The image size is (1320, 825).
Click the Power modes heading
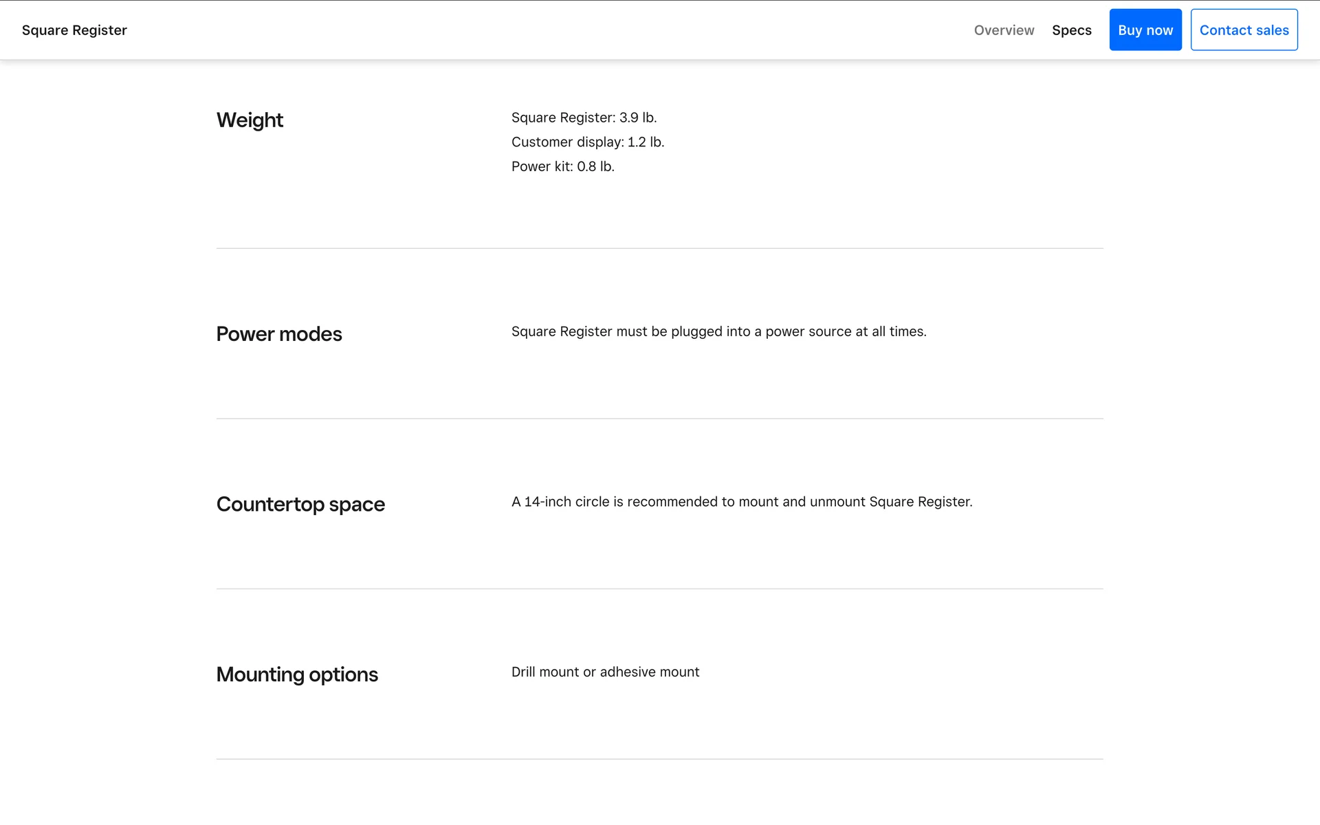click(x=278, y=334)
